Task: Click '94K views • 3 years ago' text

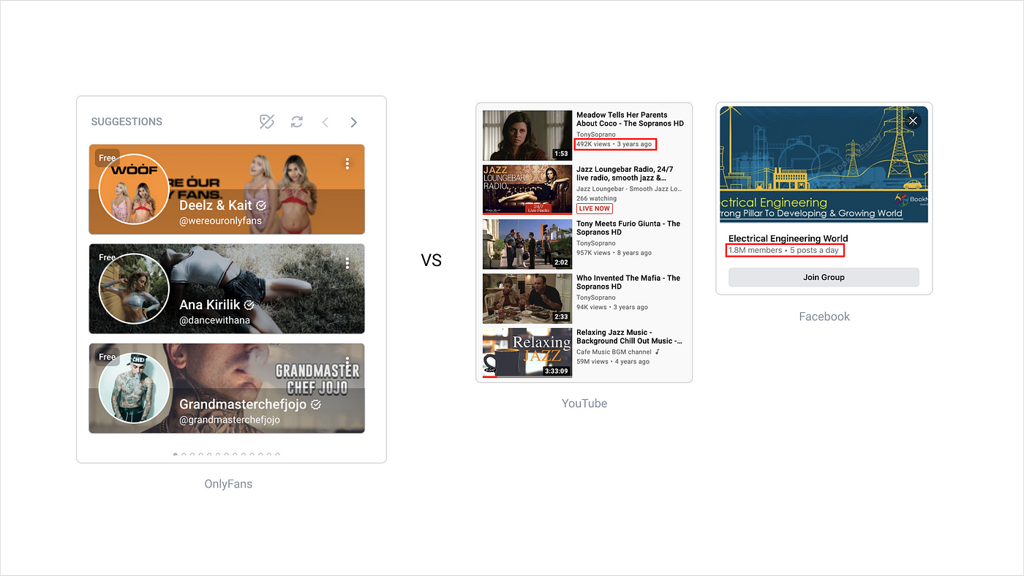Action: (x=611, y=307)
